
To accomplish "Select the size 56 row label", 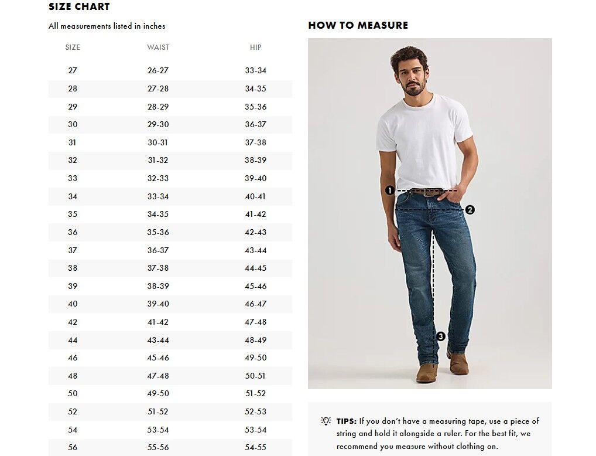I will 73,447.
